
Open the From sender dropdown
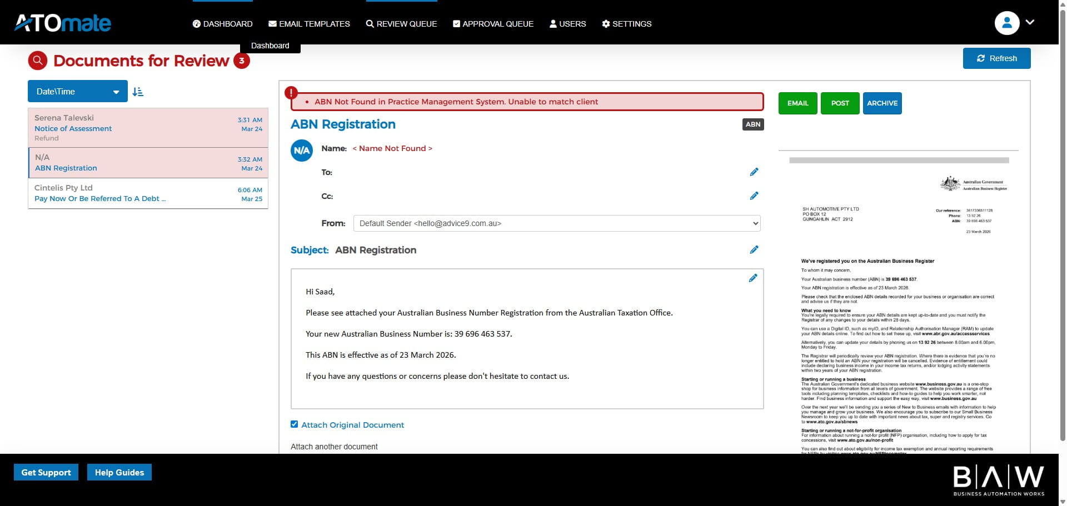557,223
